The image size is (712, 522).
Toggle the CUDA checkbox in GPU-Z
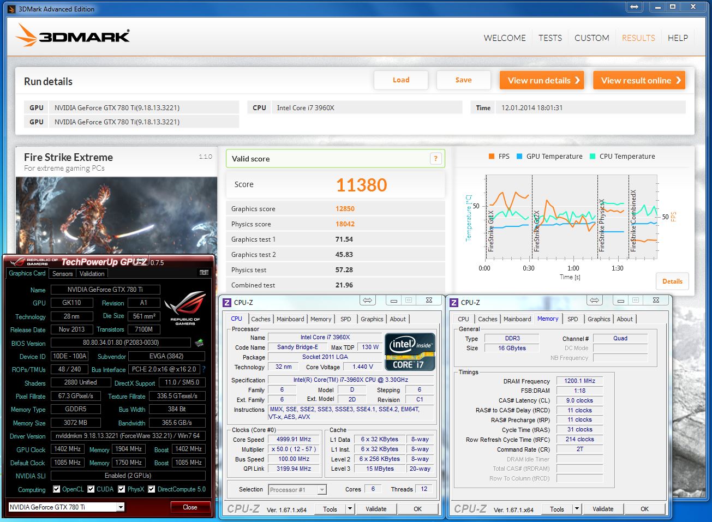pos(91,489)
